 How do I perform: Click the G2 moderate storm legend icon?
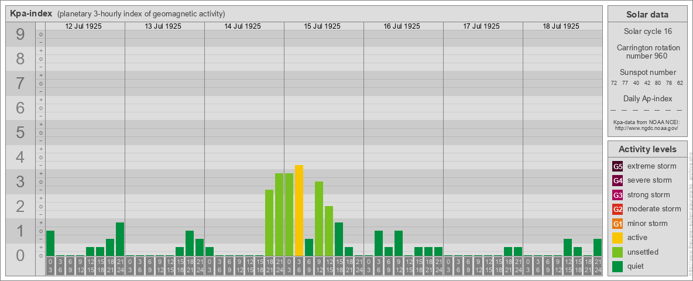(x=617, y=209)
